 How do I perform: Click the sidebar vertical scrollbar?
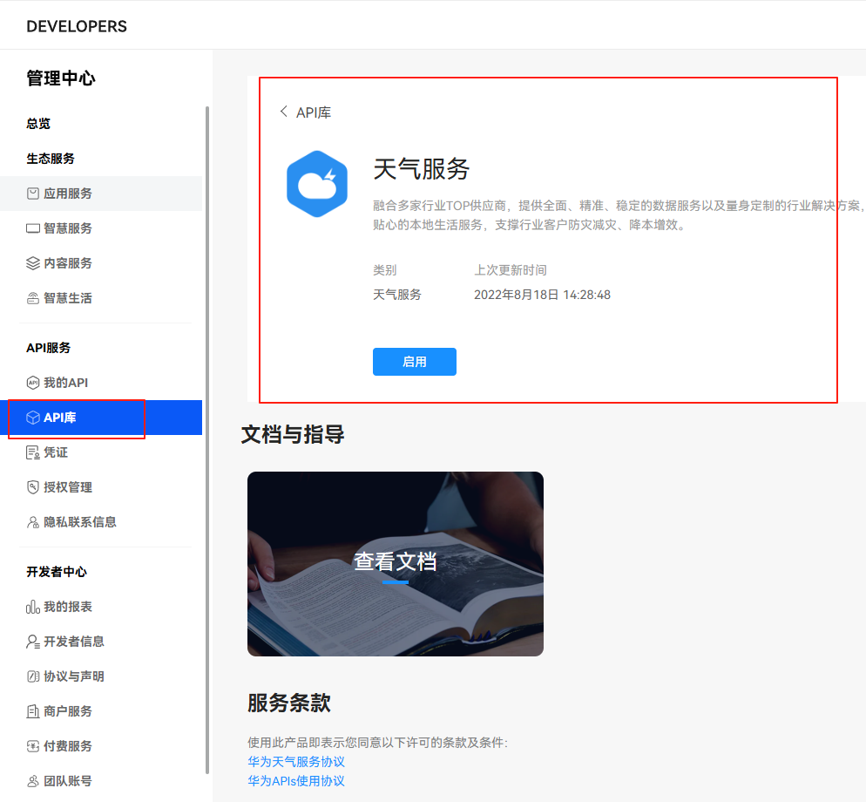[207, 440]
